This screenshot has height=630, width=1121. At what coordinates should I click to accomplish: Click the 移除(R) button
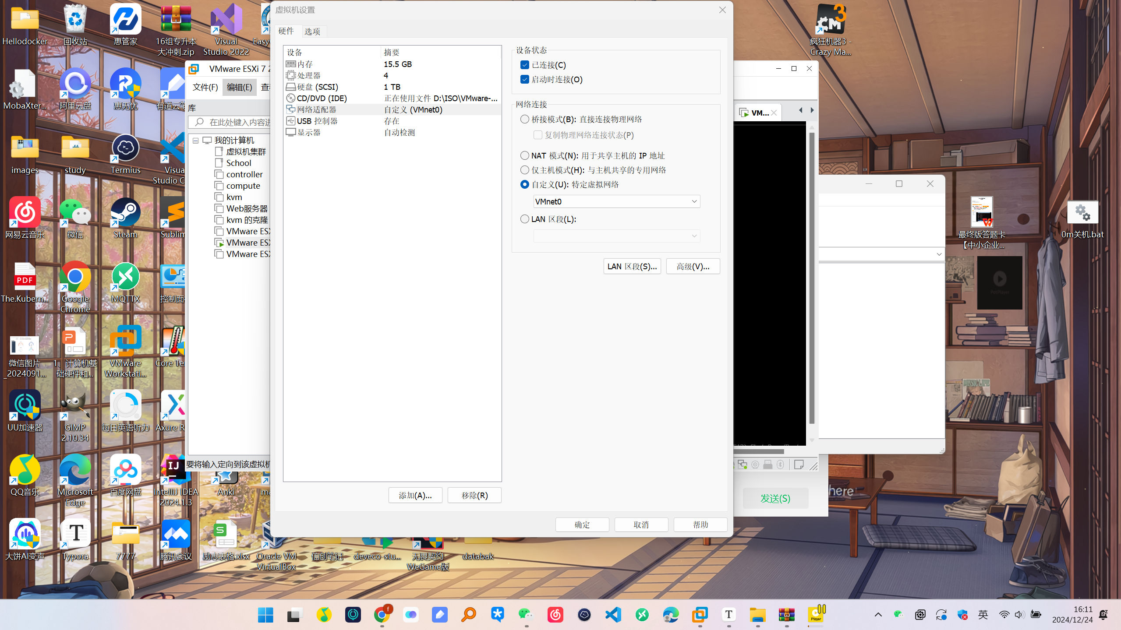474,495
